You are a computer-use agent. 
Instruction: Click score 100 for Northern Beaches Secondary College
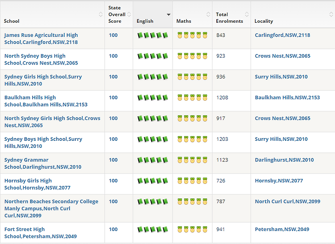click(113, 201)
